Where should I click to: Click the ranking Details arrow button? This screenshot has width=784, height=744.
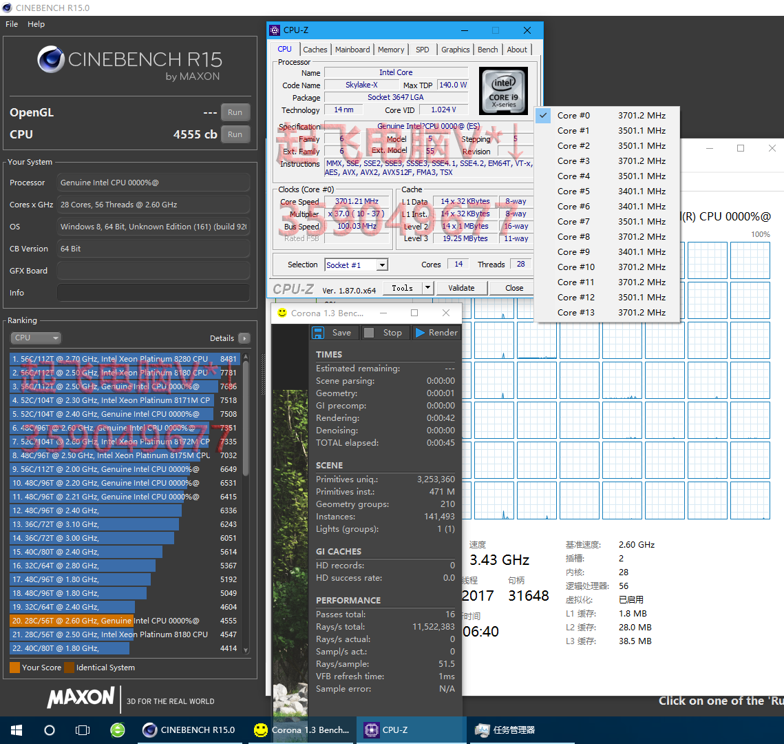pyautogui.click(x=244, y=338)
